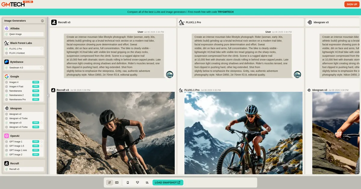Click the Recraft provider logo in sidebar
Viewport: 361px width, 189px height.
coord(7,163)
